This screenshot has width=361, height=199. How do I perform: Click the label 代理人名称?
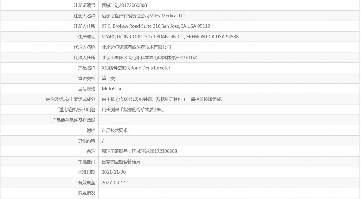[85, 47]
